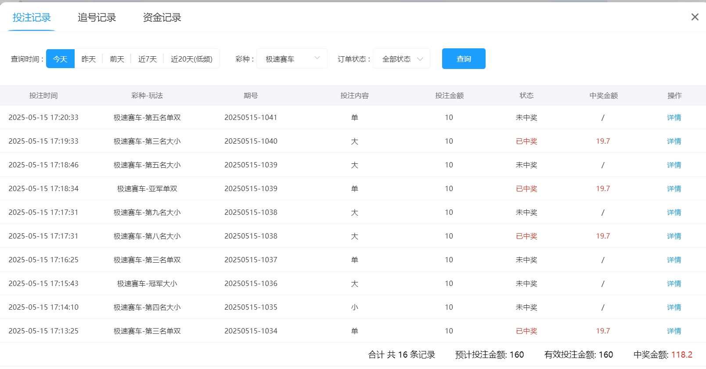Open 详情 for 亚军单双 bet

[x=674, y=189]
